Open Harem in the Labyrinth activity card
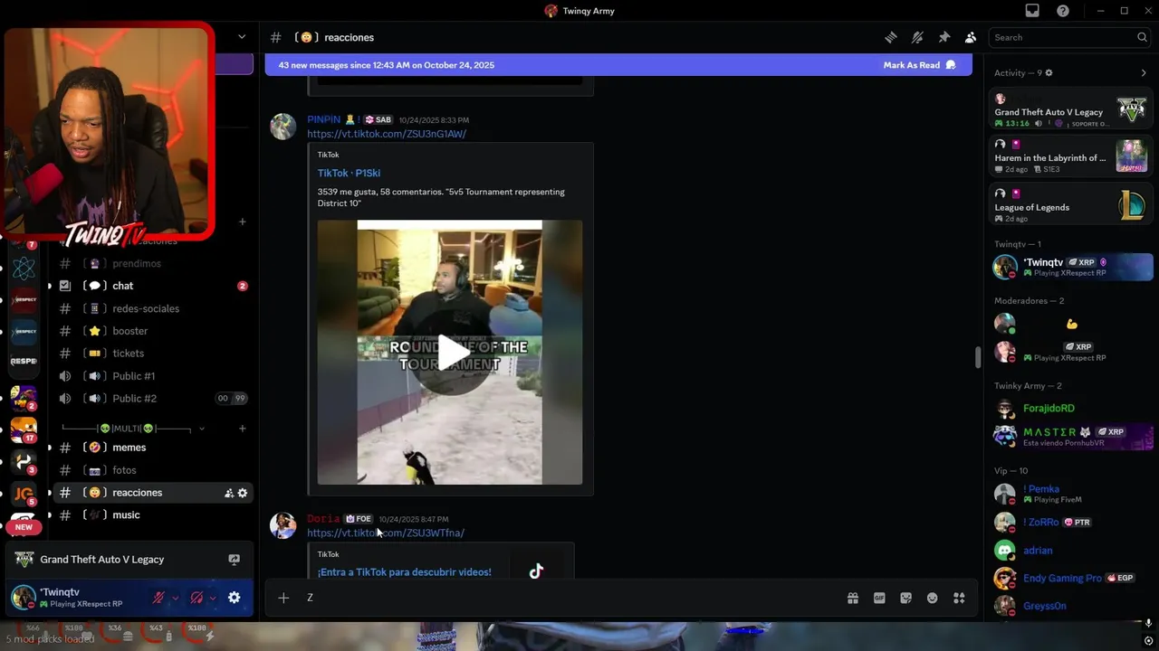1159x651 pixels. (1070, 157)
